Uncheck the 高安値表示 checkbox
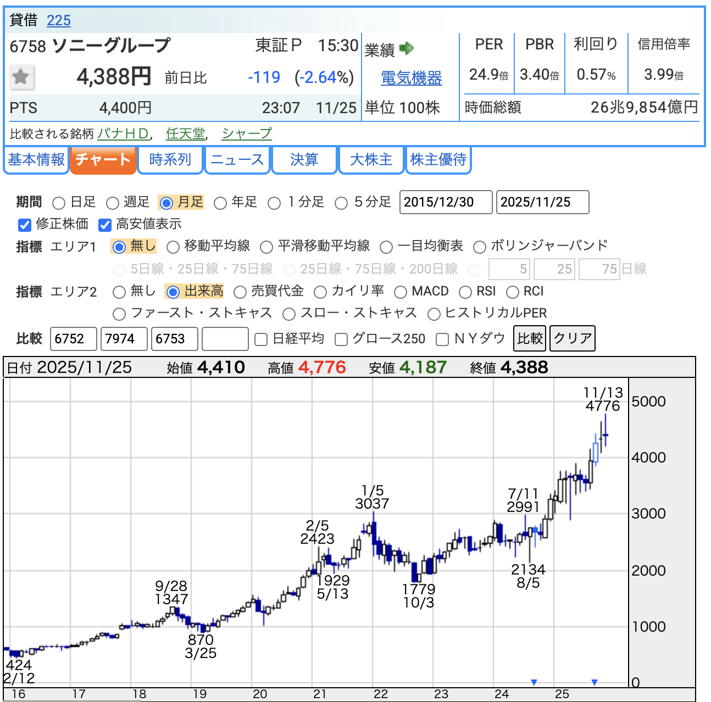This screenshot has width=711, height=702. coord(105,225)
